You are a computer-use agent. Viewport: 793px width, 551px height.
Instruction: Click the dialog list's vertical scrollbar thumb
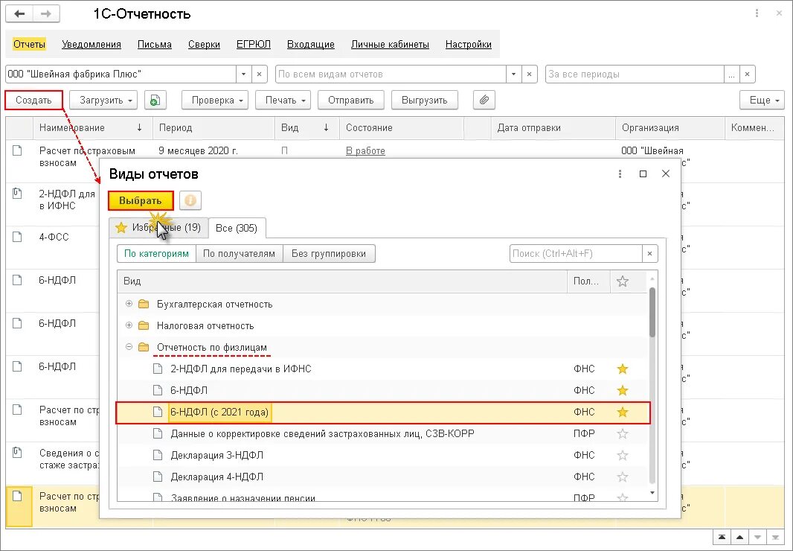(x=652, y=313)
